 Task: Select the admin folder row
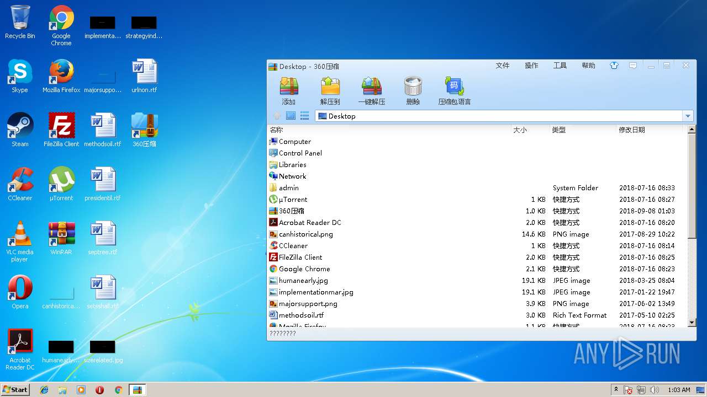477,188
